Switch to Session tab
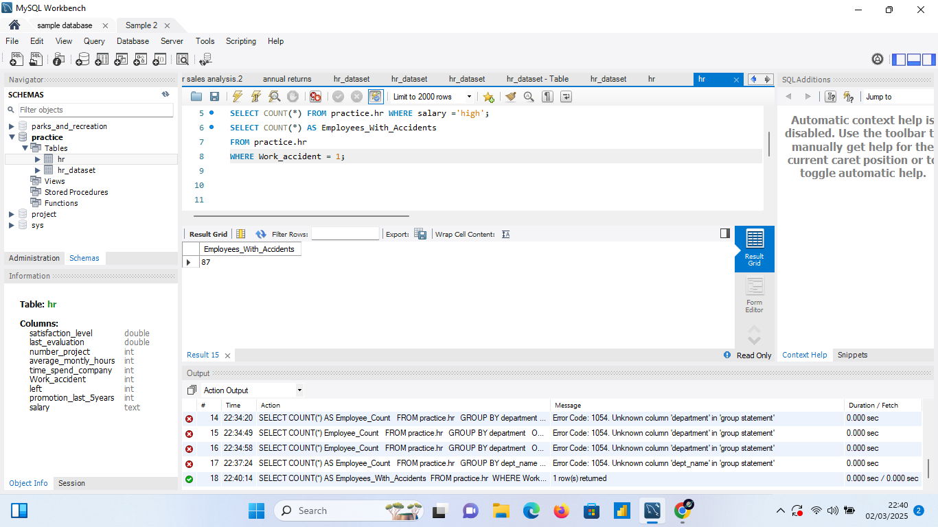This screenshot has height=527, width=938. (71, 483)
